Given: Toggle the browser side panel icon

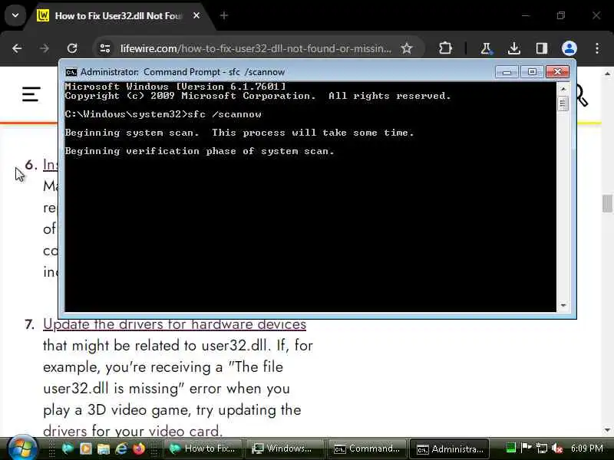Looking at the screenshot, I should (x=542, y=48).
